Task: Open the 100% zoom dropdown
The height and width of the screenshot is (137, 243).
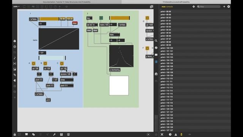Action: point(16,6)
